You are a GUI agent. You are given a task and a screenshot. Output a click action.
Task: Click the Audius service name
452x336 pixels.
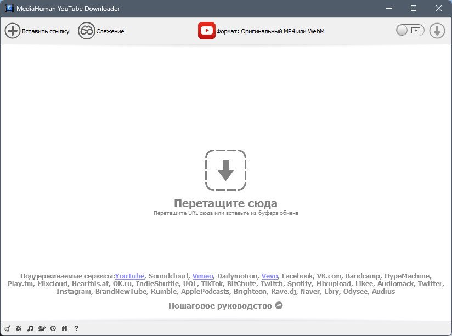383,292
